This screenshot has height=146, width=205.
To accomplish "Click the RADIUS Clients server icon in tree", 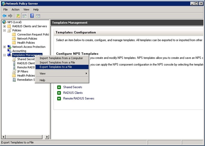I will (14, 63).
